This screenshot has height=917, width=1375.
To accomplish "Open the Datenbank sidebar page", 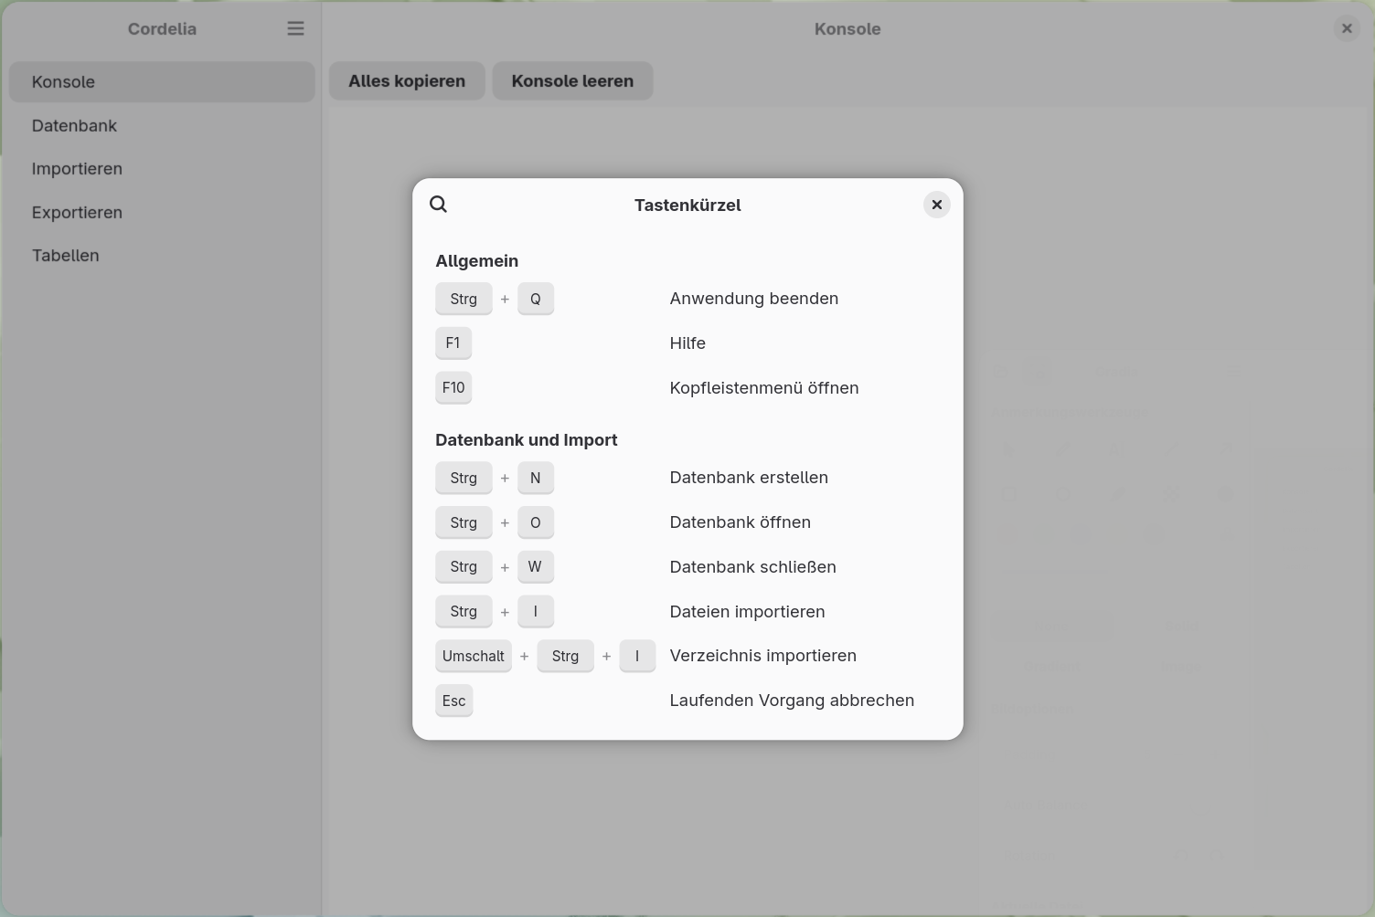I will pyautogui.click(x=162, y=125).
